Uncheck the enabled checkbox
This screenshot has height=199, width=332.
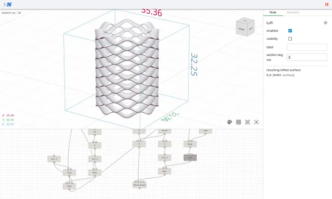click(290, 31)
